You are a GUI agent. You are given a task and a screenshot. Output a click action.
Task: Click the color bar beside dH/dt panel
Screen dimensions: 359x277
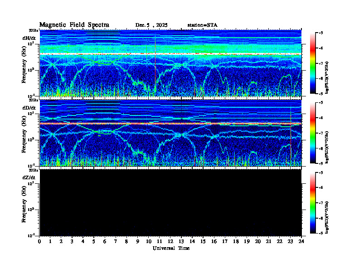coord(313,63)
